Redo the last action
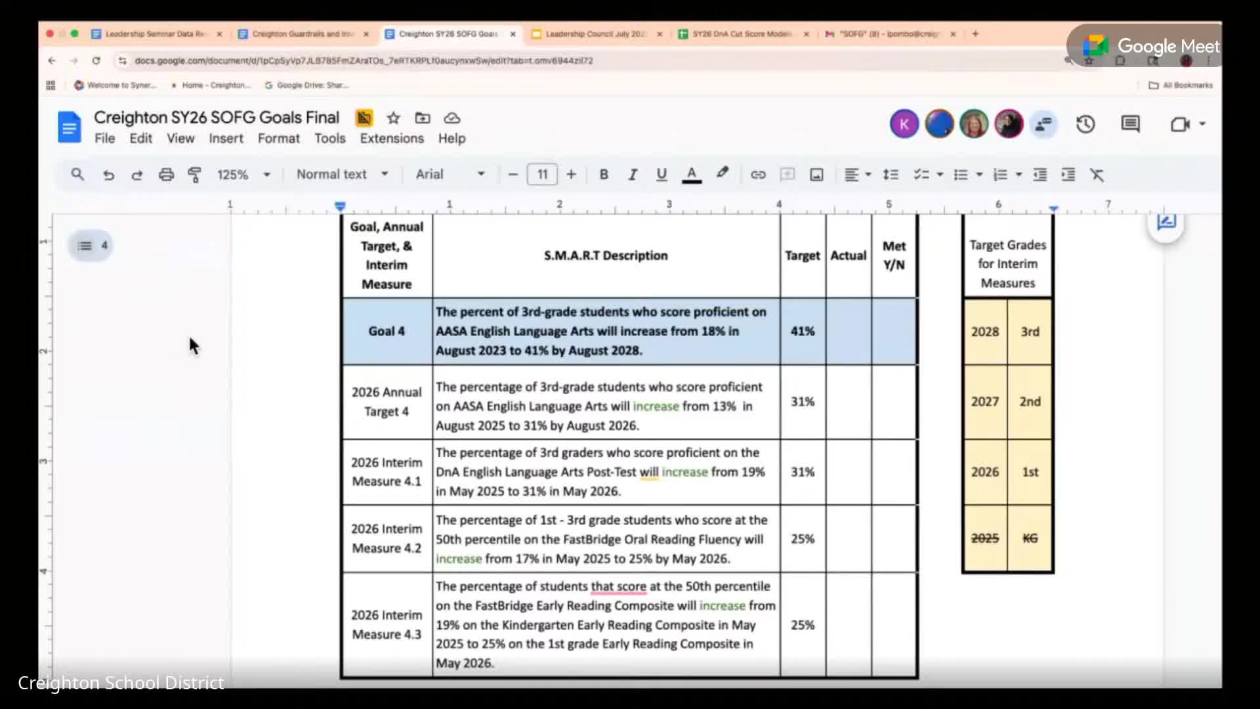 point(136,175)
